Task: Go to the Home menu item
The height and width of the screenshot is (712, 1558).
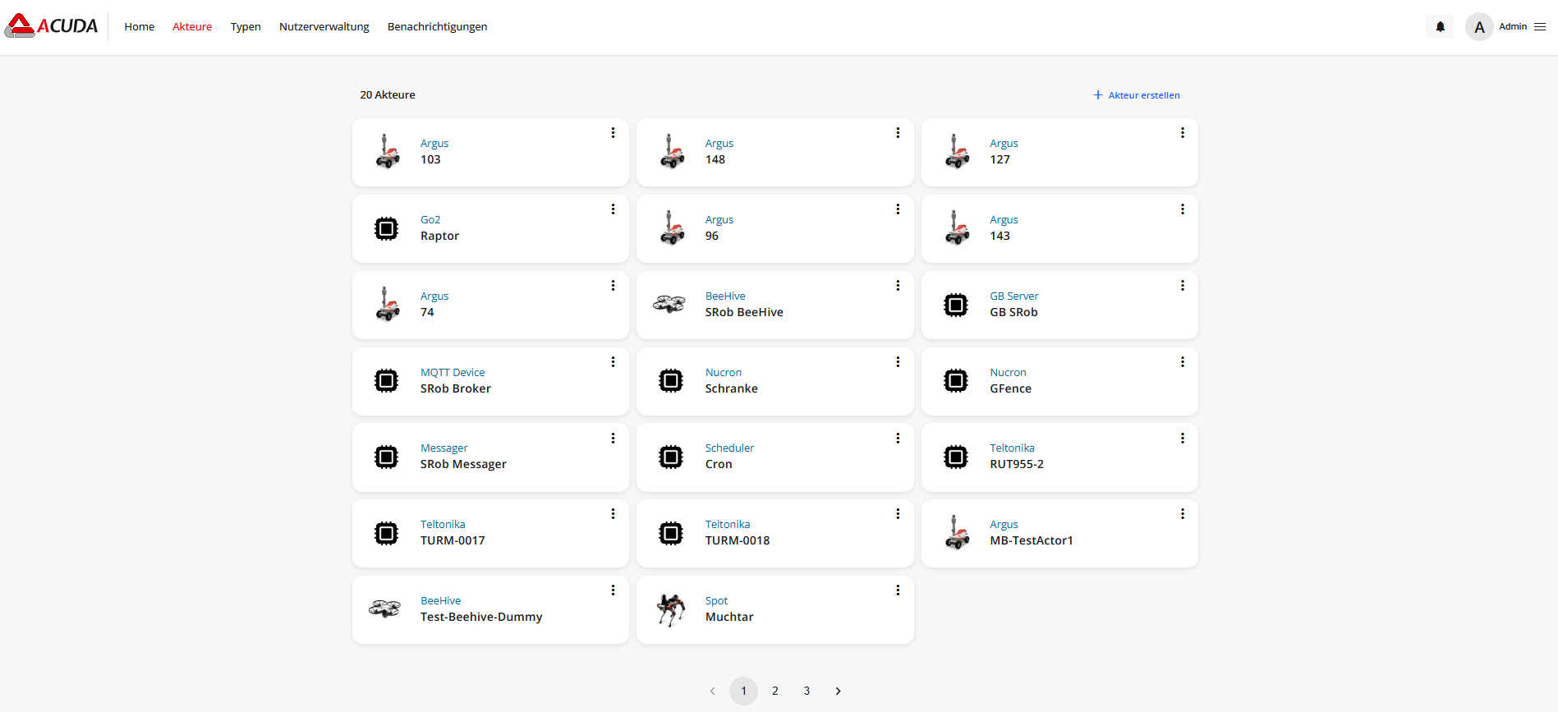Action: [139, 27]
